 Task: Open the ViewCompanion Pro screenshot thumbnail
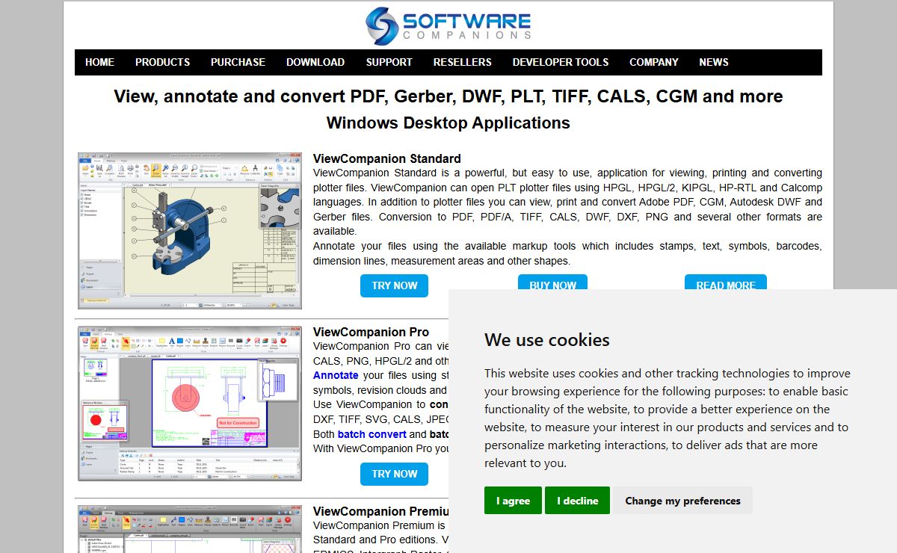click(x=190, y=404)
